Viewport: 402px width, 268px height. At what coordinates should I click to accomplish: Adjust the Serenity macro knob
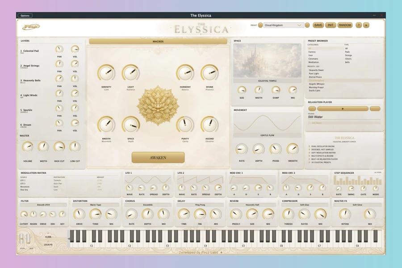[106, 73]
